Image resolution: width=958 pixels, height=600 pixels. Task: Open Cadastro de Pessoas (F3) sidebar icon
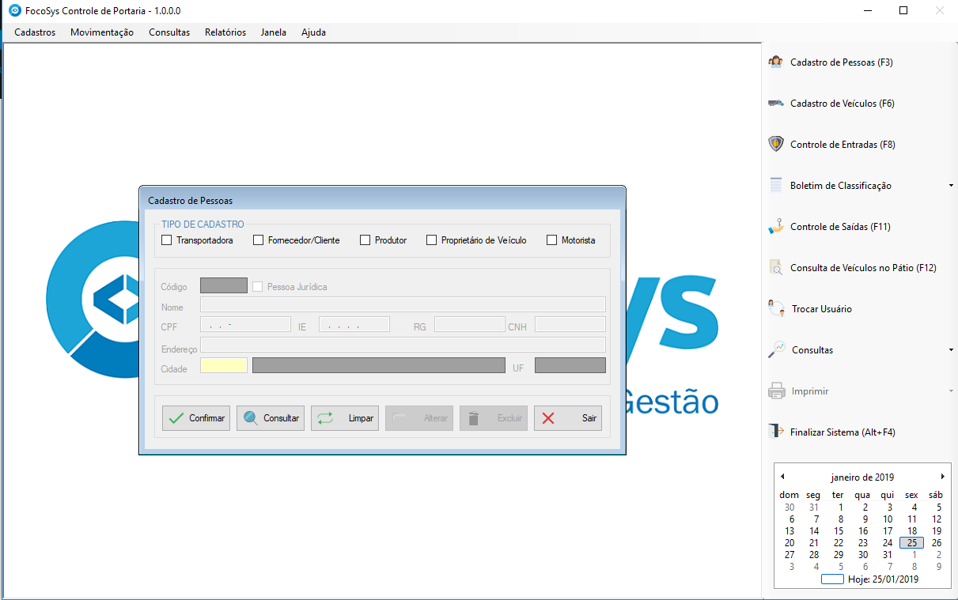tap(776, 62)
